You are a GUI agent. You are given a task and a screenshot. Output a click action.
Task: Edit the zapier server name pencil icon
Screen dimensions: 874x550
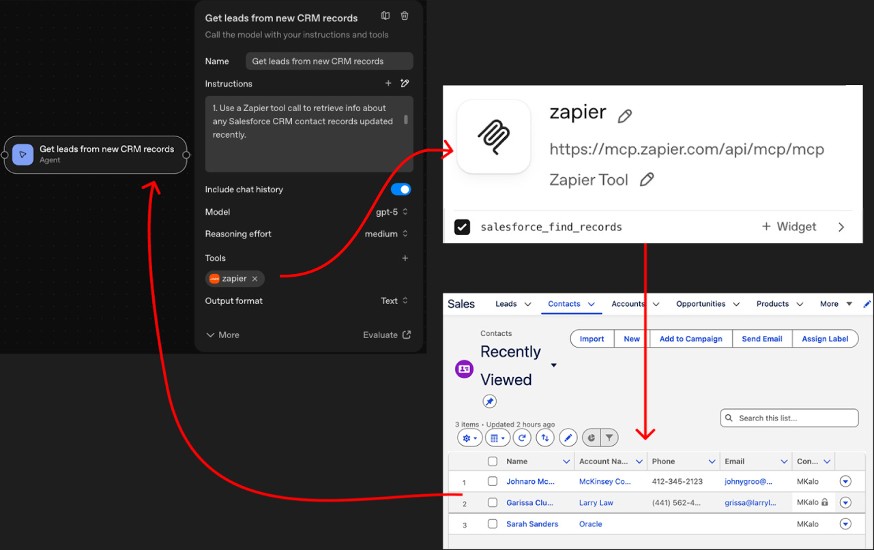tap(624, 117)
